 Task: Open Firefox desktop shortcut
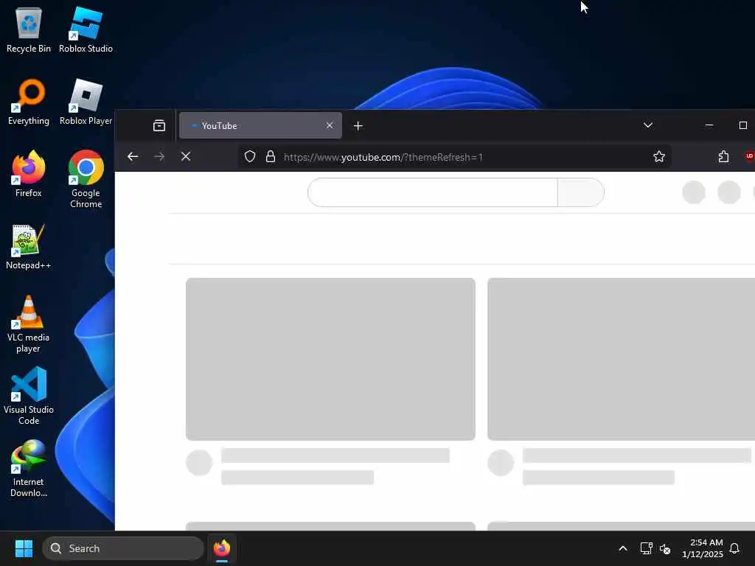pyautogui.click(x=29, y=174)
